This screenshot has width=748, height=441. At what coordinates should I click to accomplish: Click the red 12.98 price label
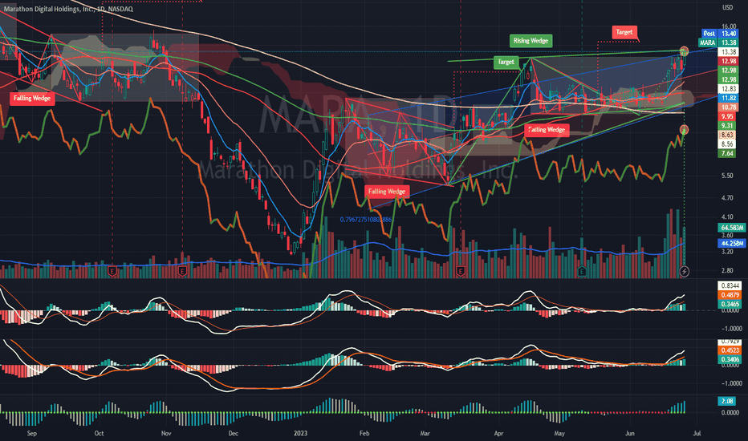(729, 61)
